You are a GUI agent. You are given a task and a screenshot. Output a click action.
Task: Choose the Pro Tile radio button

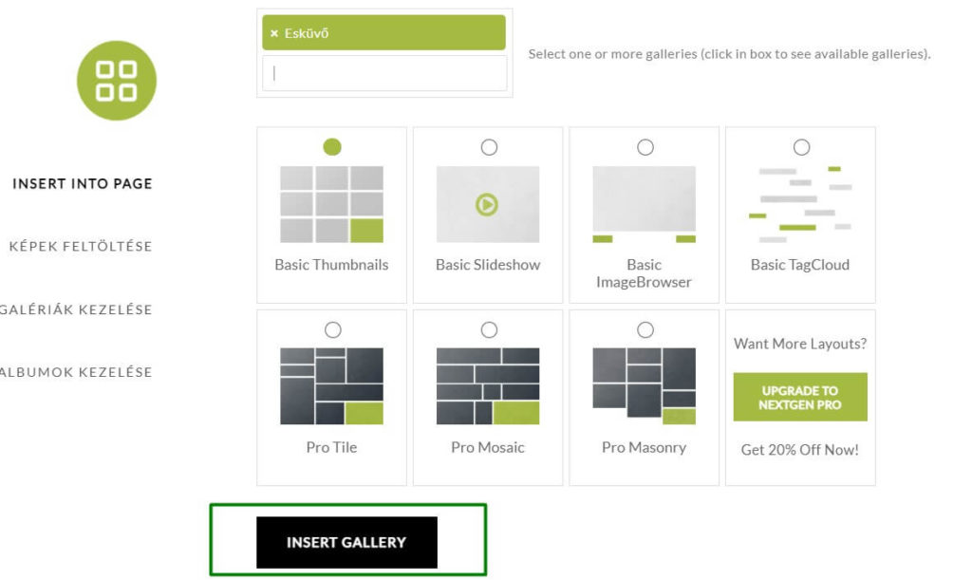coord(333,329)
